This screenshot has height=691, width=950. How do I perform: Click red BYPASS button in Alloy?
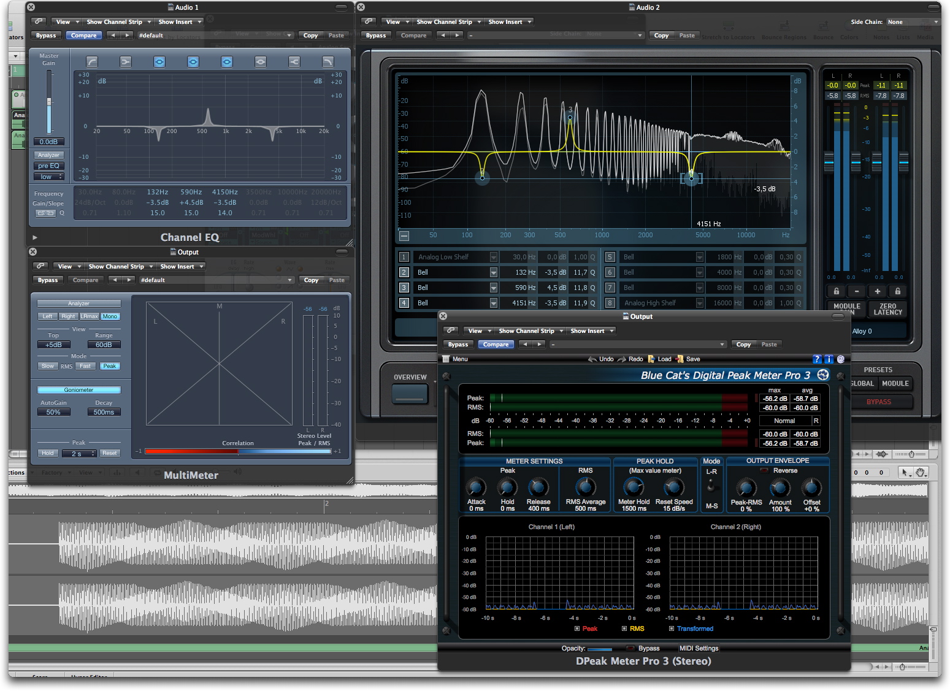879,402
